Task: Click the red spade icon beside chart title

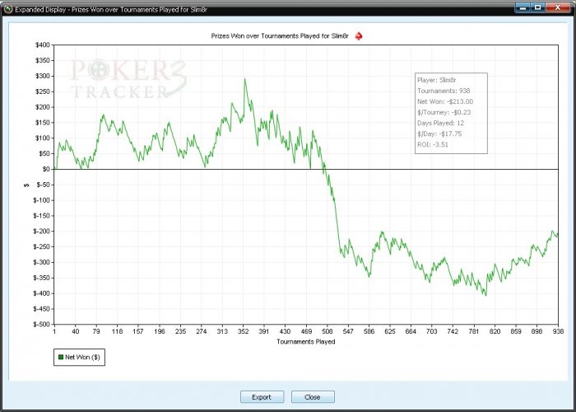Action: 359,36
